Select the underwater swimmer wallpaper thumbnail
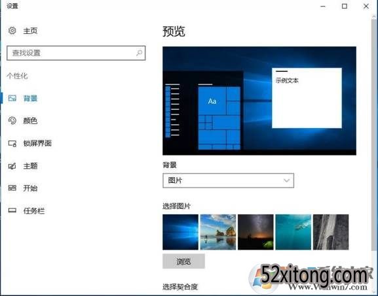The height and width of the screenshot is (296, 378). tap(293, 232)
